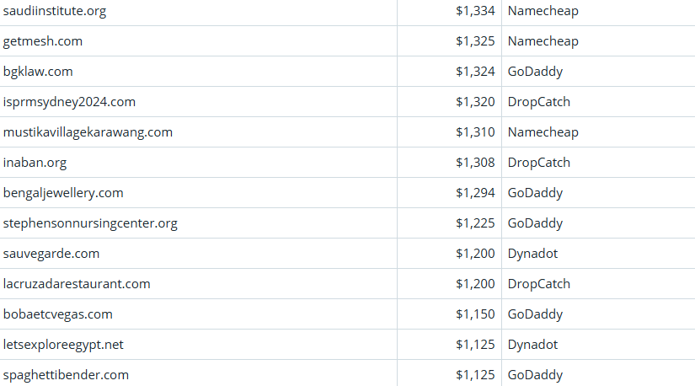Select the $1,320 price value
The image size is (695, 386).
point(475,102)
